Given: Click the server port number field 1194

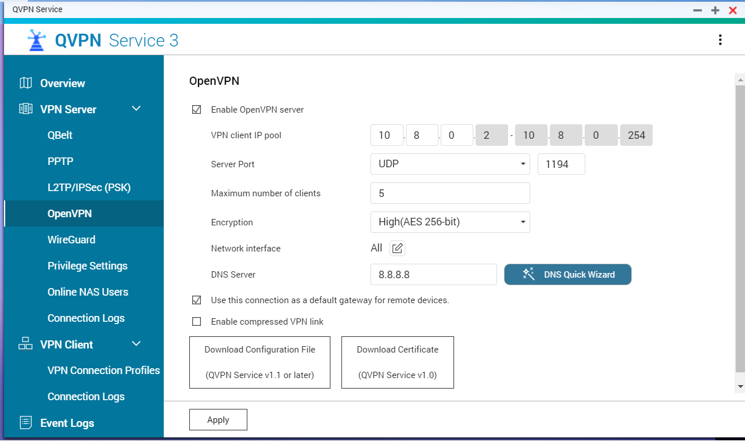Looking at the screenshot, I should [x=562, y=164].
